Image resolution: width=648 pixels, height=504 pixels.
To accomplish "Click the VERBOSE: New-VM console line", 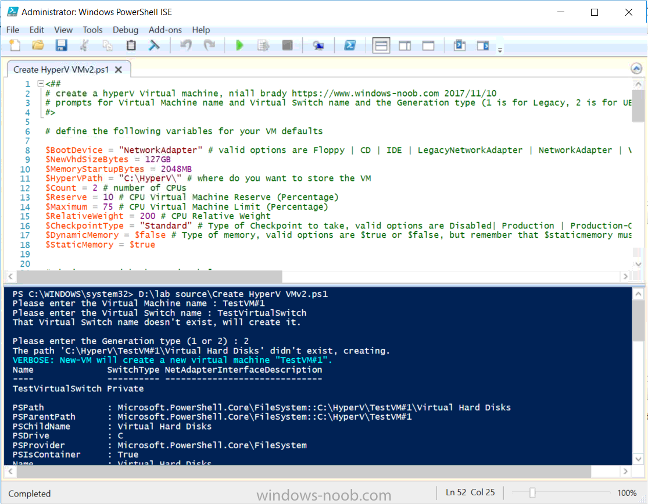I will 173,360.
